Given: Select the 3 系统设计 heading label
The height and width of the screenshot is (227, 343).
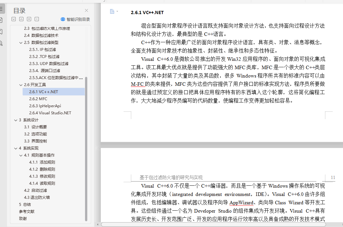Looking at the screenshot, I should point(29,120).
